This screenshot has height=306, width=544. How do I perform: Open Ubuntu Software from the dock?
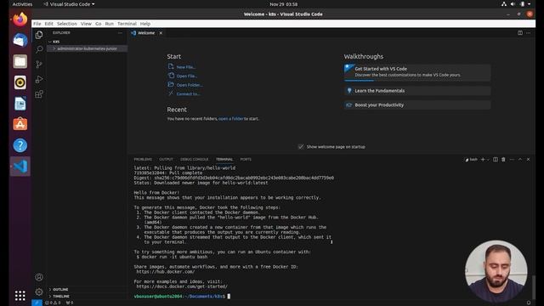click(20, 124)
